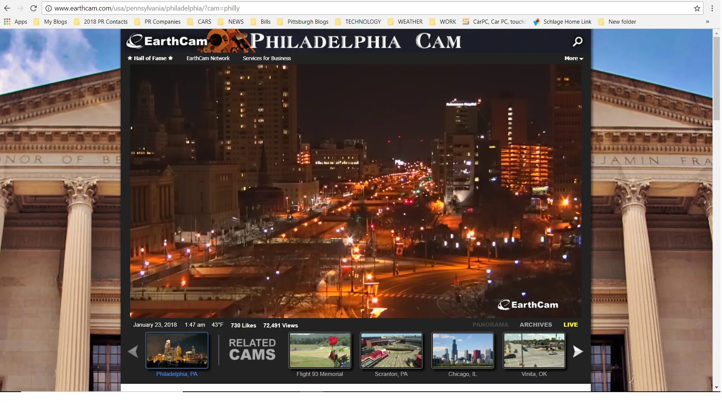The image size is (722, 406).
Task: Switch to LIVE view mode
Action: pos(570,324)
